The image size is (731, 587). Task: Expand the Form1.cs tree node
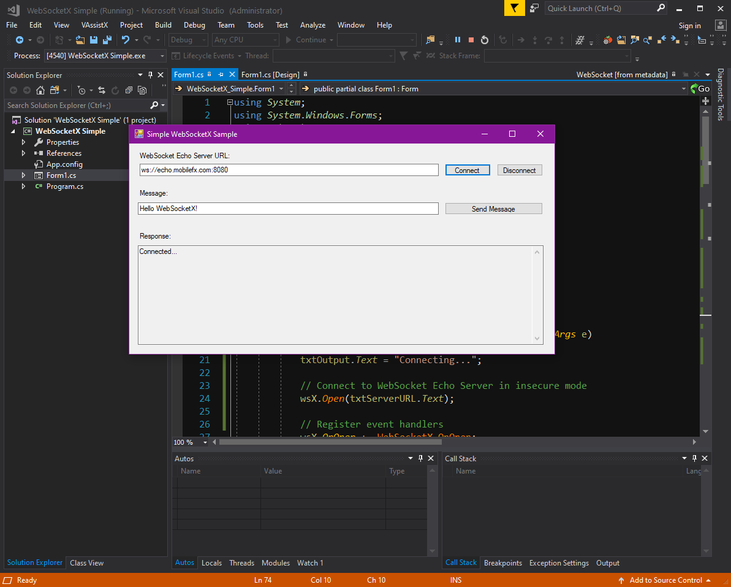tap(24, 175)
